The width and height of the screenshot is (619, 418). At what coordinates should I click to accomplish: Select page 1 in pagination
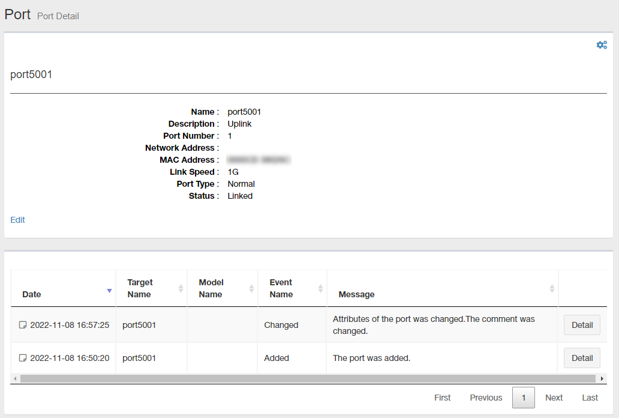(523, 398)
